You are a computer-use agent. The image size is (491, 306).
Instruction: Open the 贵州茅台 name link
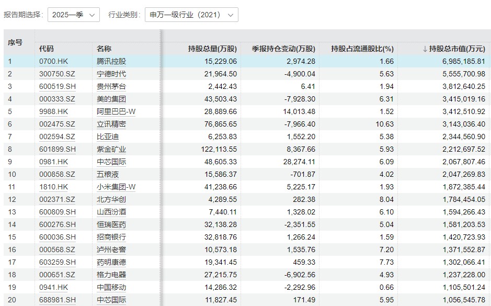[111, 86]
